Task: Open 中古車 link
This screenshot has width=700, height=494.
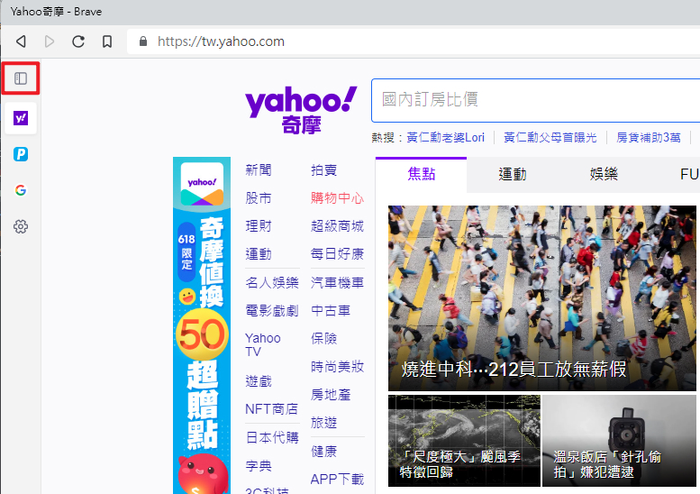Action: (x=331, y=310)
